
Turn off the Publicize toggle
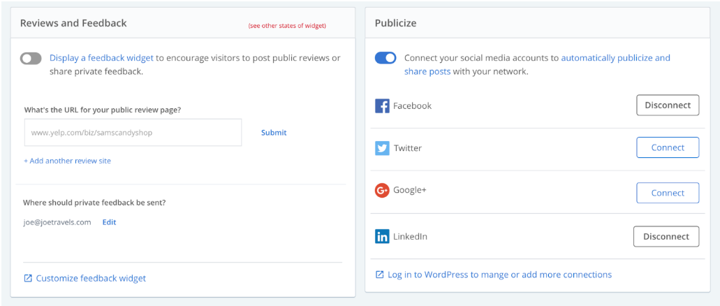coord(385,58)
